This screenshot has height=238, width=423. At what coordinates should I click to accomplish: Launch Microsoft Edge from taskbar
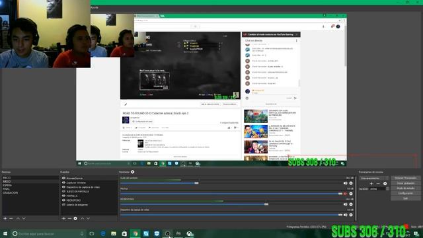[103, 233]
